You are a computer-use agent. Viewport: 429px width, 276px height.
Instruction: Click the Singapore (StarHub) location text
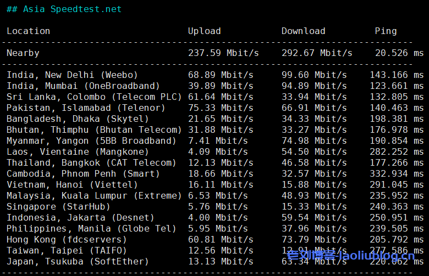tap(58, 207)
